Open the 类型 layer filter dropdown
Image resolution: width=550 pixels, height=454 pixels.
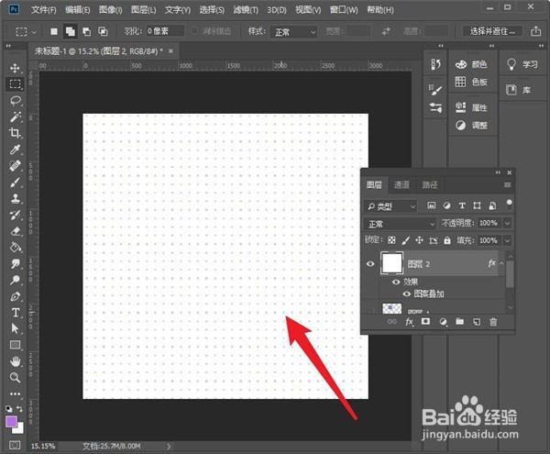[x=390, y=206]
